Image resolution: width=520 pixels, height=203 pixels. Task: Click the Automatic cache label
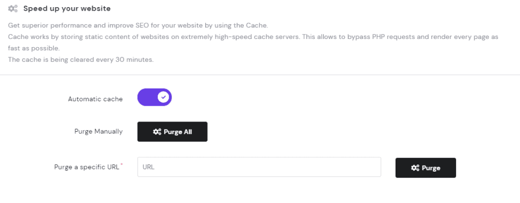tap(95, 99)
